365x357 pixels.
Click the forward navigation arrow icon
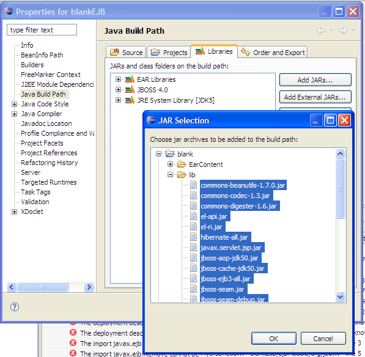tap(343, 31)
